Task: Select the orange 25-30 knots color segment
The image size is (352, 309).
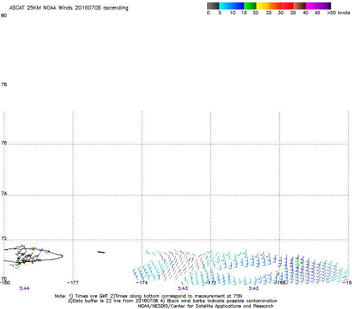Action: click(x=275, y=6)
